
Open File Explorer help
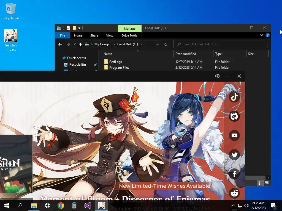(268, 35)
